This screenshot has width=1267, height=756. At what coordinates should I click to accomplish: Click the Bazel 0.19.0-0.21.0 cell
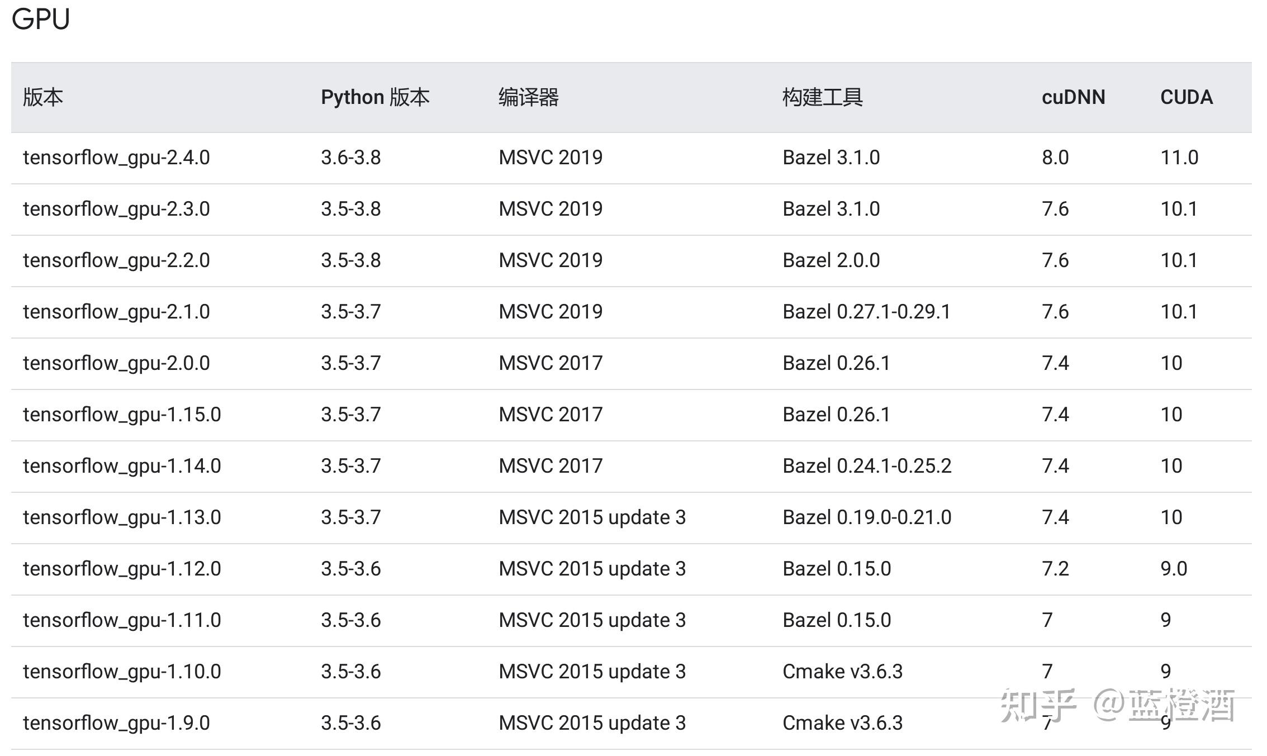867,517
